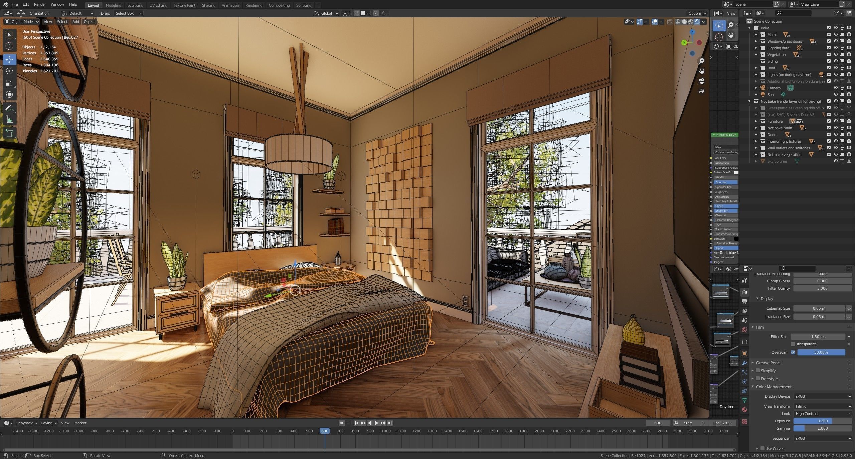Viewport: 855px width, 459px height.
Task: Toggle the viewport gizmo display button
Action: (x=640, y=22)
